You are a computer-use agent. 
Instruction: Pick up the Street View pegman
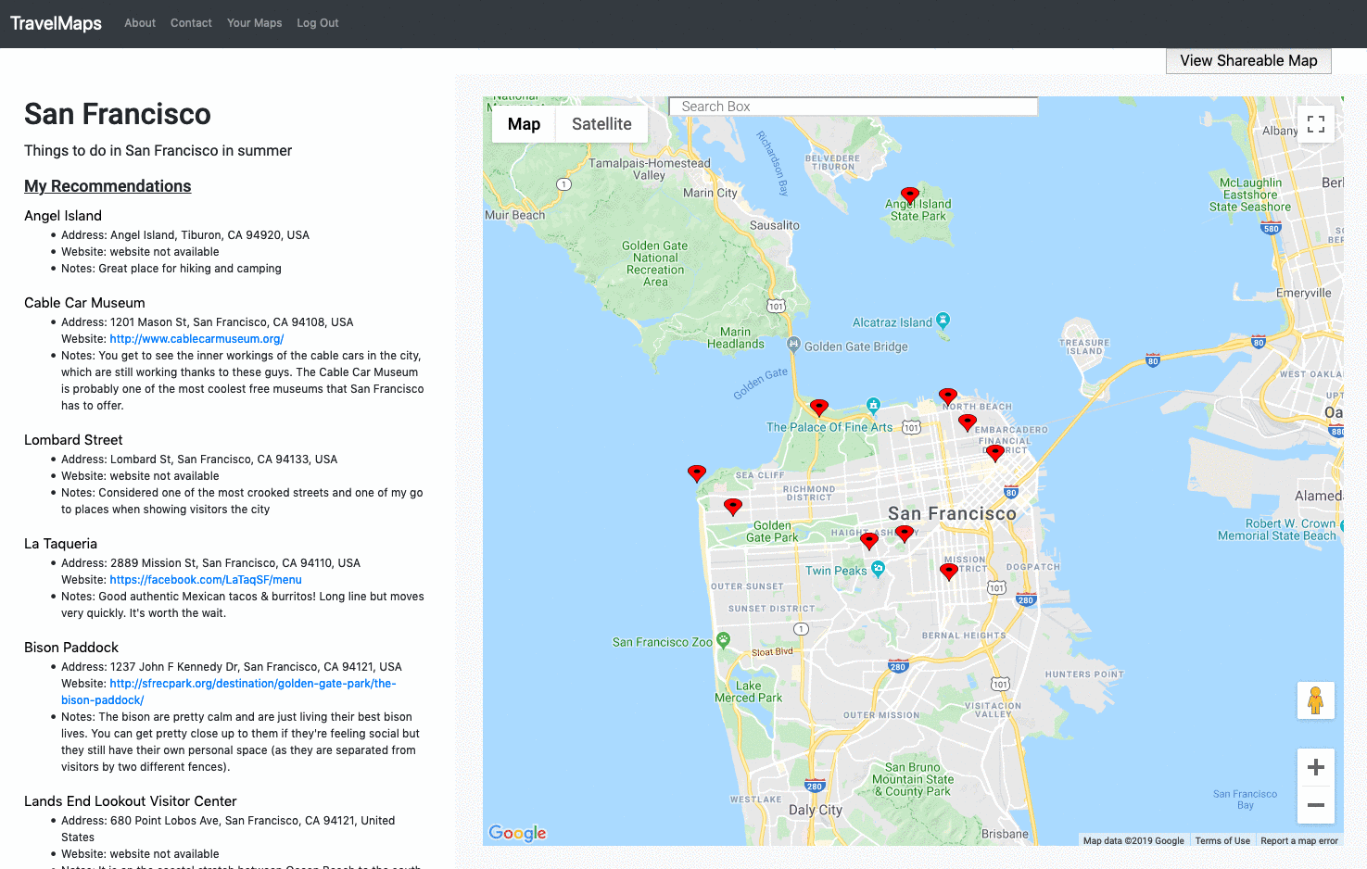point(1316,700)
